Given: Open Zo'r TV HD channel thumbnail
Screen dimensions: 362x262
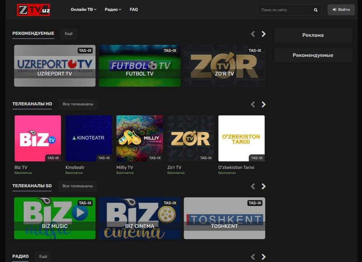Looking at the screenshot, I should [191, 138].
